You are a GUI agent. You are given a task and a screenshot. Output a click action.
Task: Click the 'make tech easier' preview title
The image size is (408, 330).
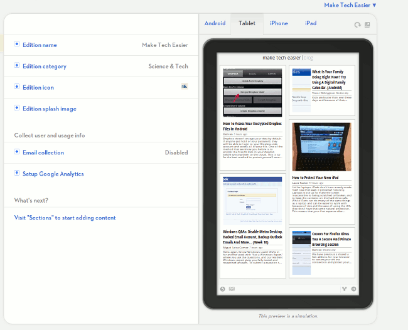pos(282,58)
